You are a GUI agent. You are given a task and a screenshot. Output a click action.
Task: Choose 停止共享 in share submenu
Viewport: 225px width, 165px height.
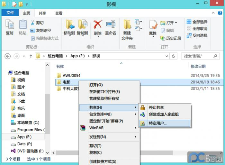point(157,107)
